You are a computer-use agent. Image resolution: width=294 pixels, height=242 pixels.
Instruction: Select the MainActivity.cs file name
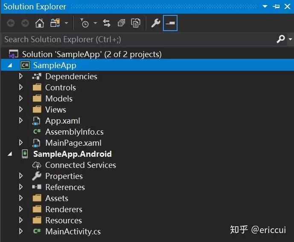pos(73,231)
